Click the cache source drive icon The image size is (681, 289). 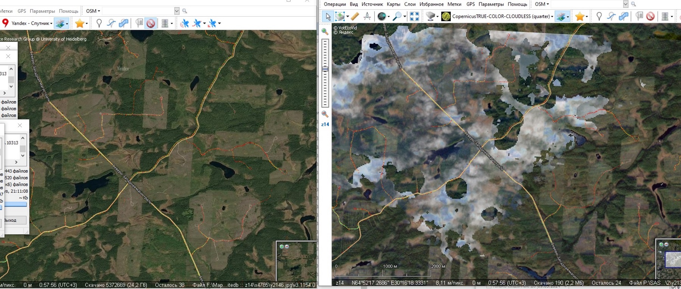tap(430, 16)
